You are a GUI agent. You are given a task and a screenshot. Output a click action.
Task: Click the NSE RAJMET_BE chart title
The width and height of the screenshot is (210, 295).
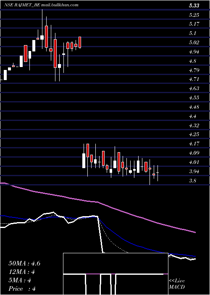pos(41,5)
